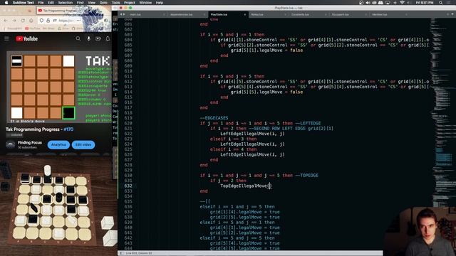The width and height of the screenshot is (456, 256).
Task: Click the TopEdgeIllegalMove( call on line 632
Action: [245, 186]
